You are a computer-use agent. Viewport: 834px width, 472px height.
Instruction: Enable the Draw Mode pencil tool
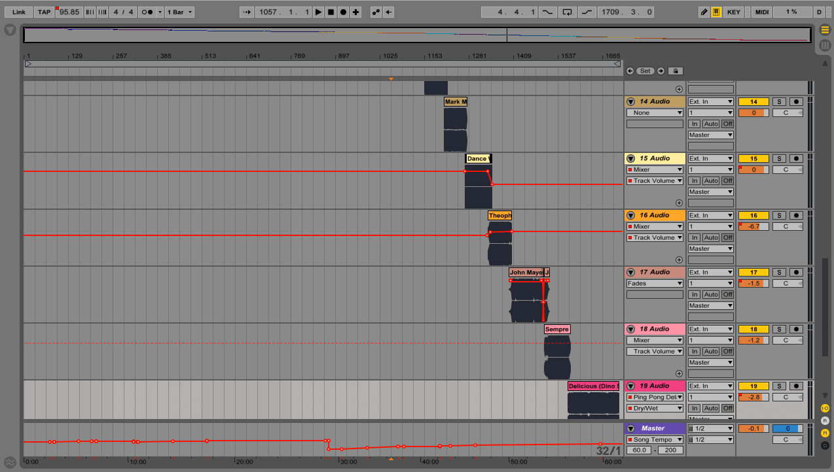[704, 11]
